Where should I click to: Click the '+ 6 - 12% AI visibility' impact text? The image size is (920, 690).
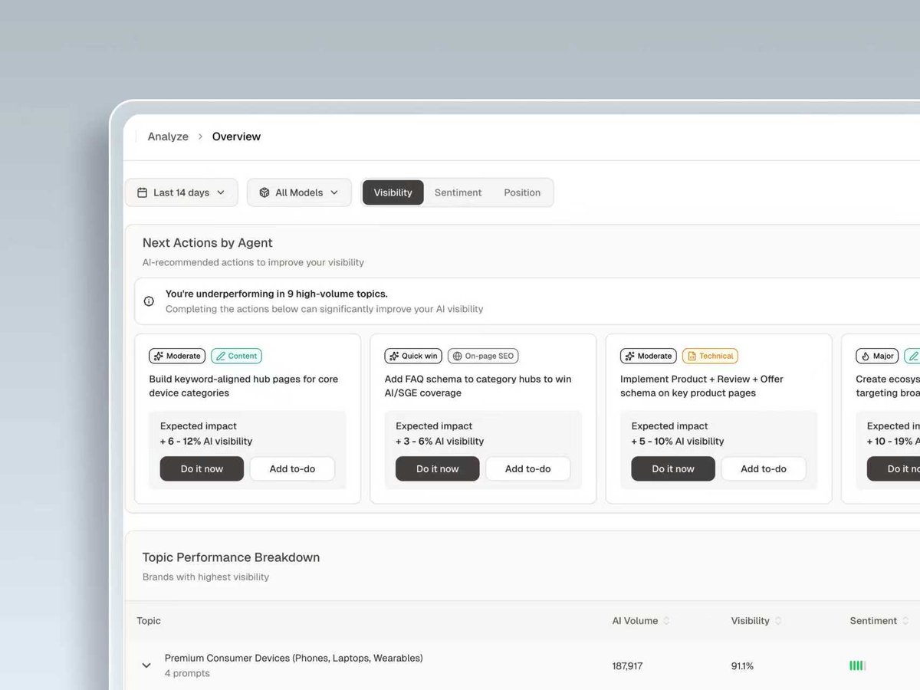pos(206,441)
